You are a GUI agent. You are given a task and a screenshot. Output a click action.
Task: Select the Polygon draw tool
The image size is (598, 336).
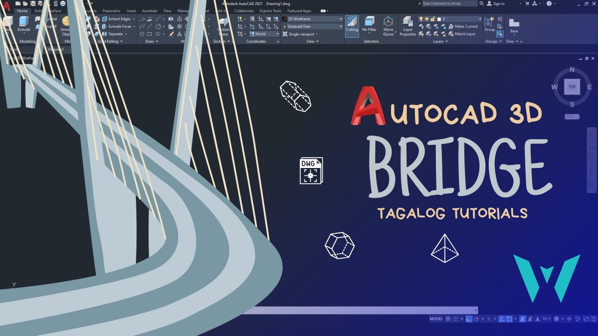coord(142,34)
